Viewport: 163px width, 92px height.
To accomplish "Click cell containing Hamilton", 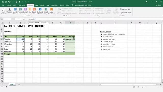I will (10, 51).
